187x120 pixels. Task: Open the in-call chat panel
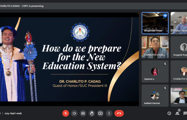pyautogui.click(x=185, y=113)
